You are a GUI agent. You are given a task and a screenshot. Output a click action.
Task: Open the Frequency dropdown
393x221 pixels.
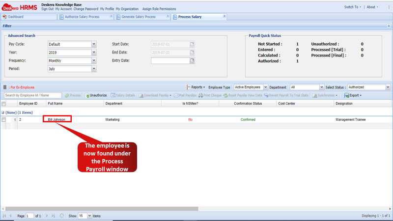click(x=94, y=60)
